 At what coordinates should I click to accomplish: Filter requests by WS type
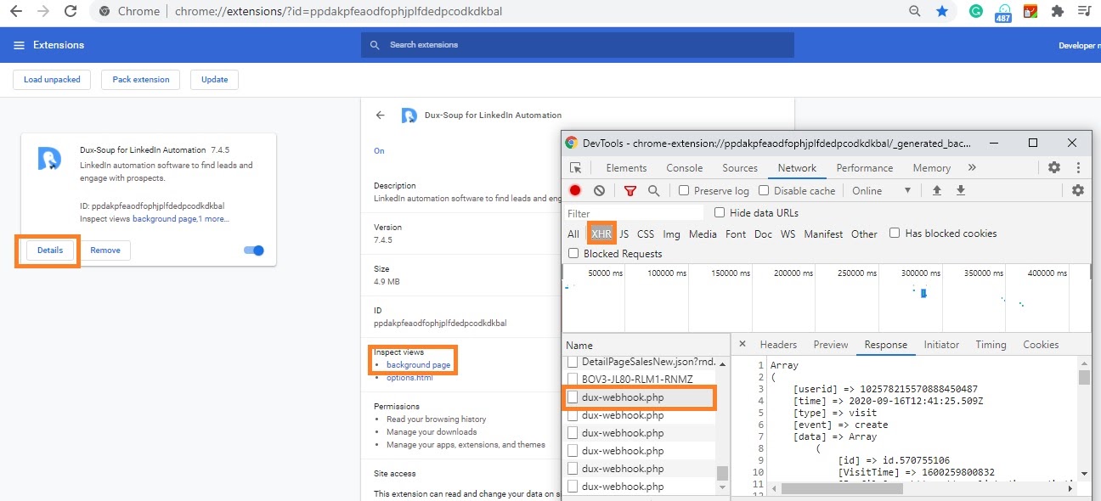pyautogui.click(x=788, y=234)
